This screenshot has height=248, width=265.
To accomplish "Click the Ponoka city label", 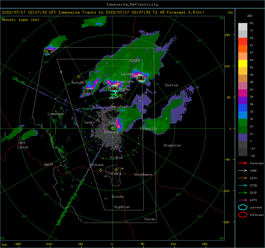I will click(134, 61).
